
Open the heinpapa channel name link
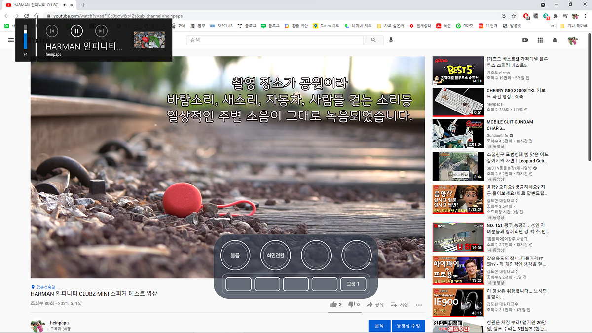(x=59, y=323)
